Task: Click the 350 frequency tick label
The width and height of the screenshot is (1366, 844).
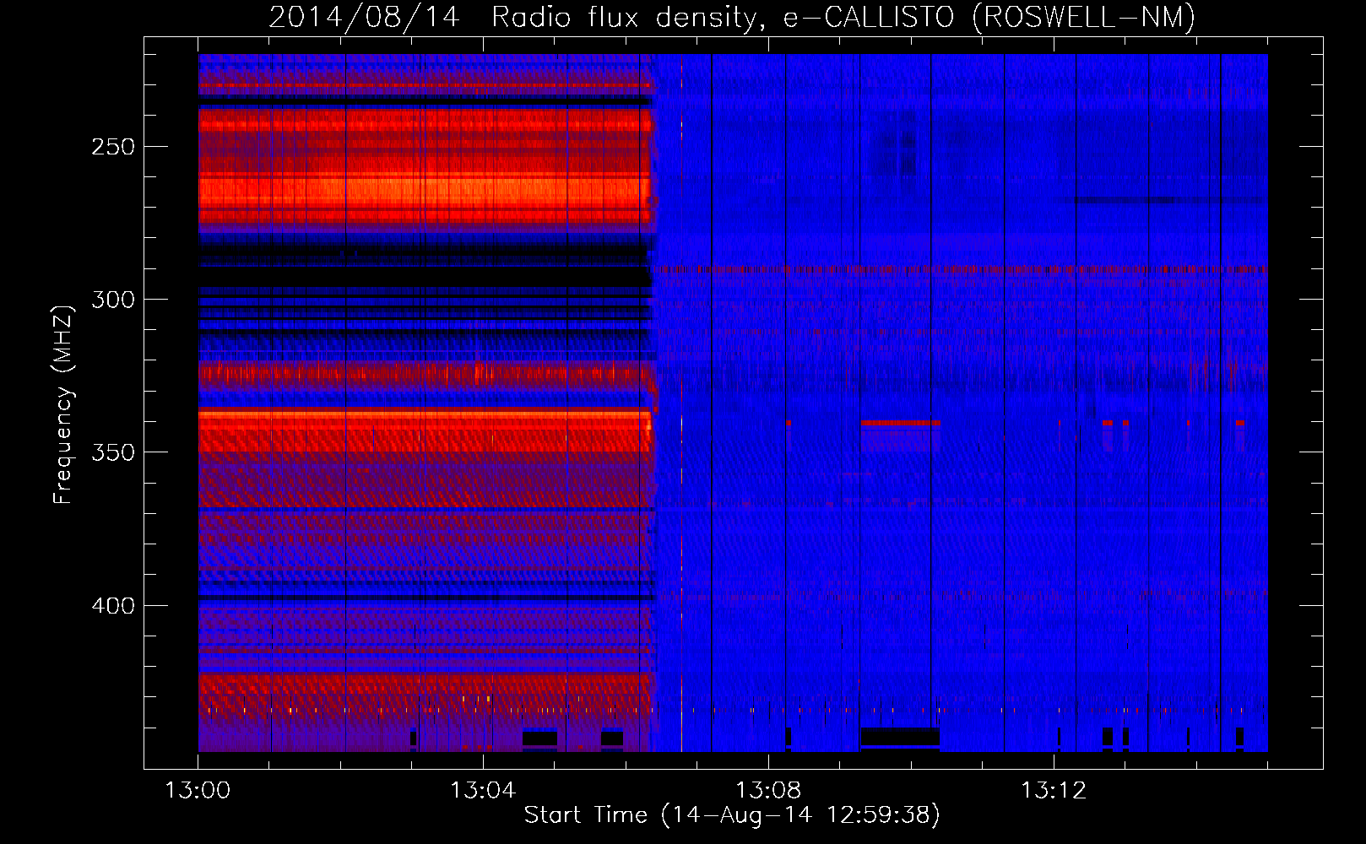Action: click(113, 452)
